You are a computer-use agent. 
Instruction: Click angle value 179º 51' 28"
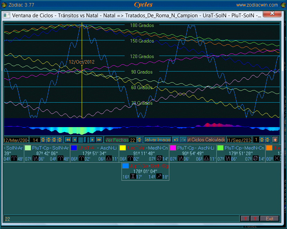click(241, 153)
